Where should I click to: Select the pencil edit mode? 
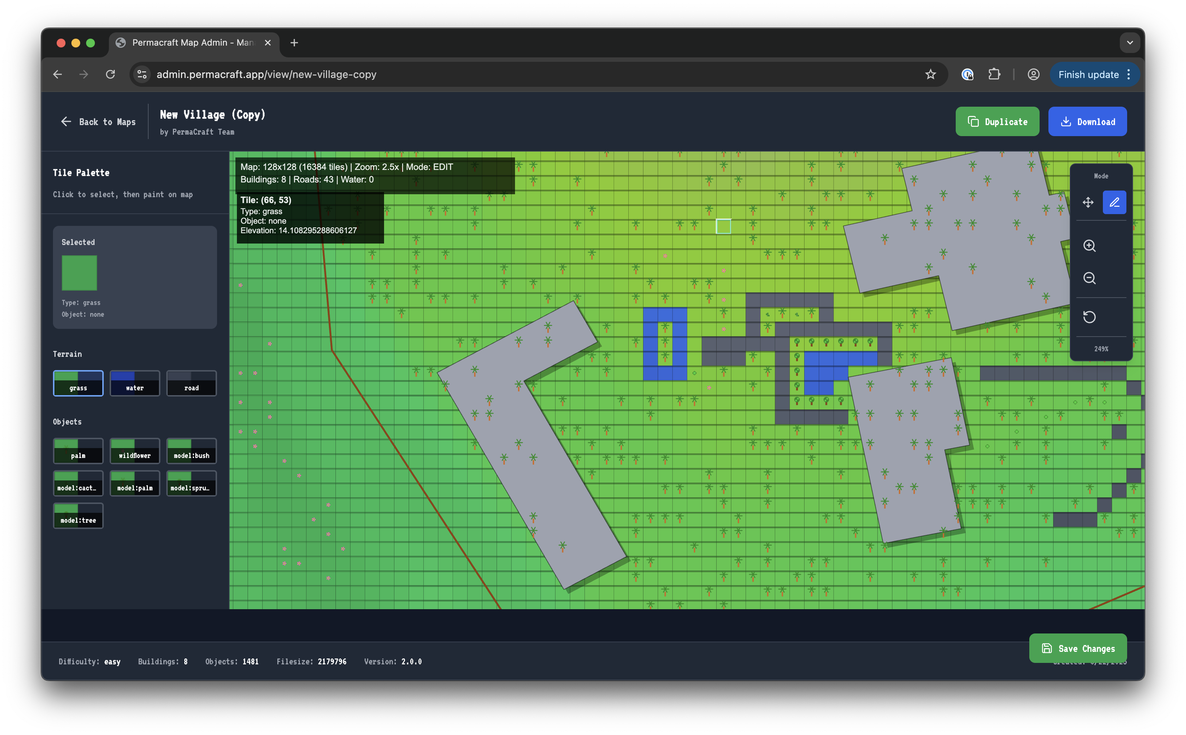coord(1114,202)
